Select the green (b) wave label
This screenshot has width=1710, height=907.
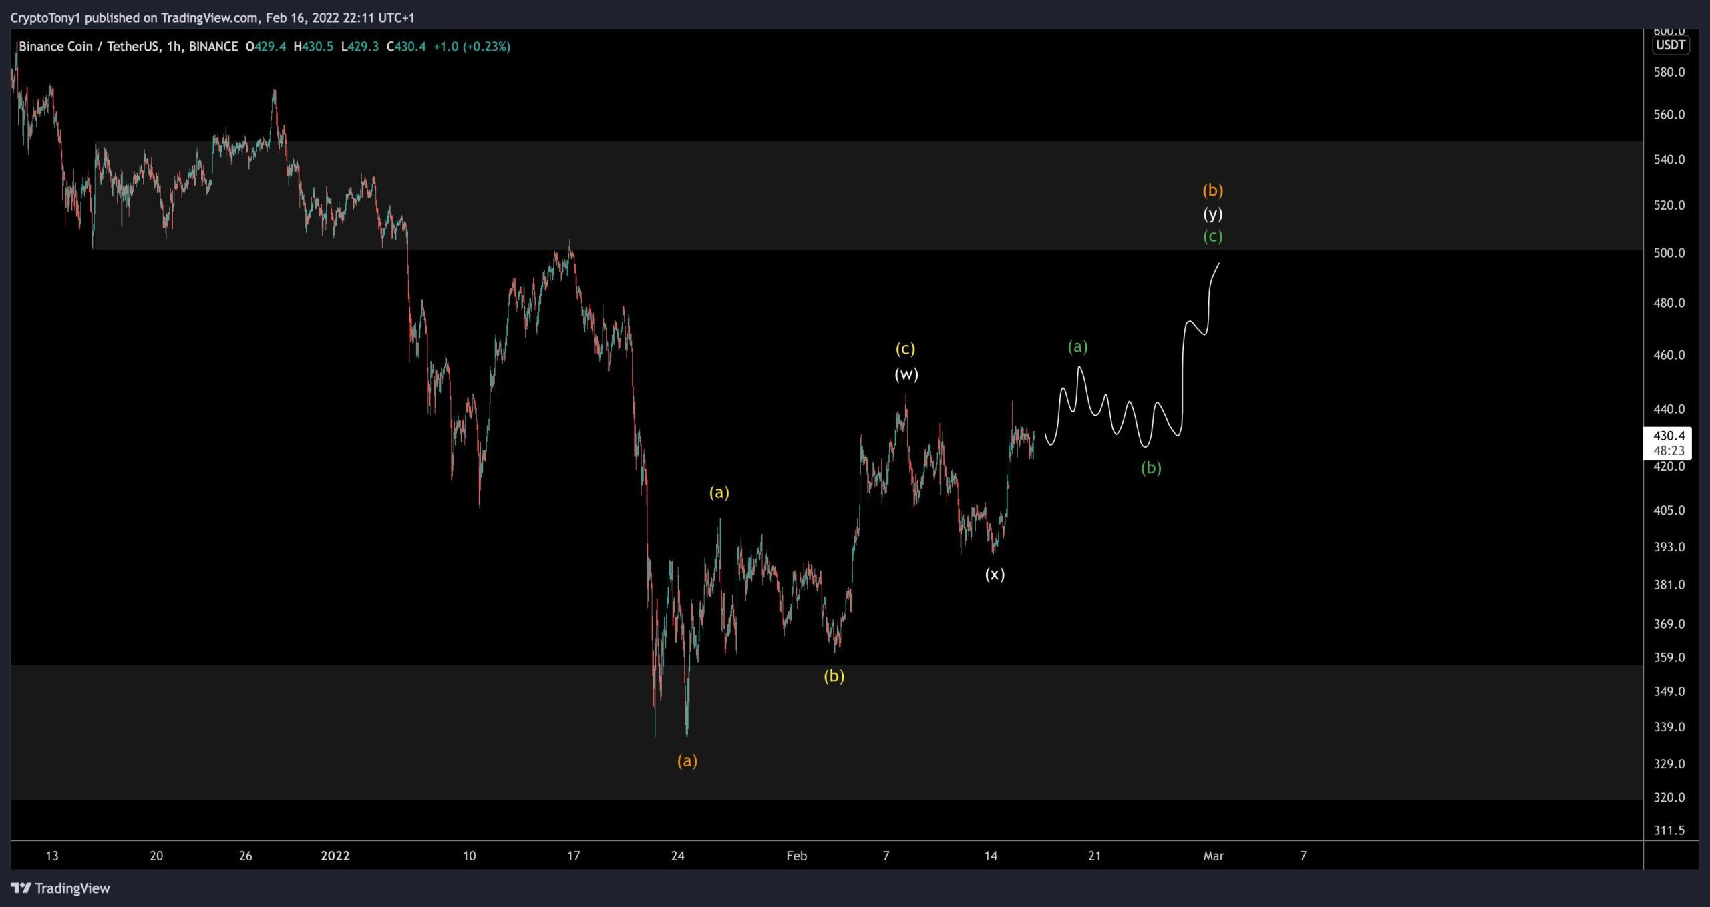point(1150,467)
